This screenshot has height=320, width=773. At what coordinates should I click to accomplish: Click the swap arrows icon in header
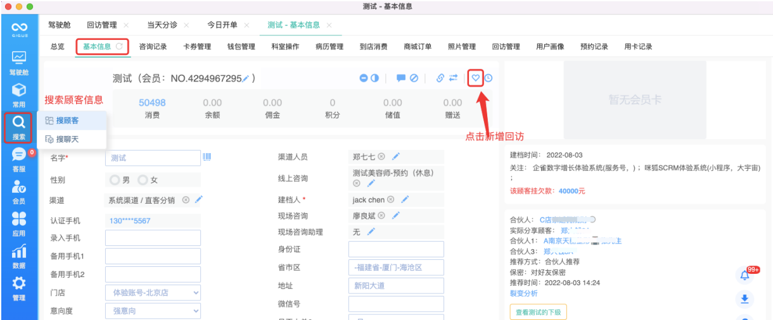point(454,78)
